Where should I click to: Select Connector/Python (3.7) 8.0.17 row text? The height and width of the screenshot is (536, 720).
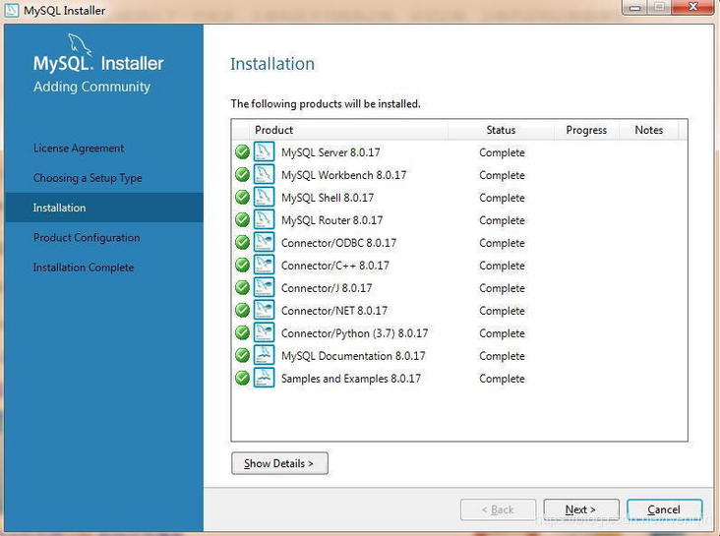pos(354,333)
